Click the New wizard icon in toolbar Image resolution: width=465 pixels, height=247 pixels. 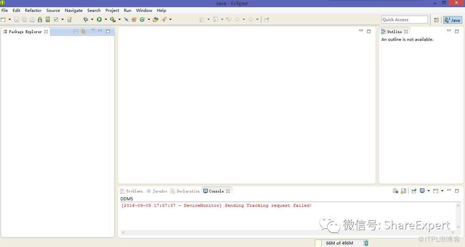[3, 19]
